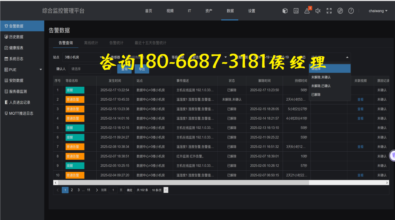Select page 2 in pagination
The height and width of the screenshot is (220, 395).
[x=72, y=190]
